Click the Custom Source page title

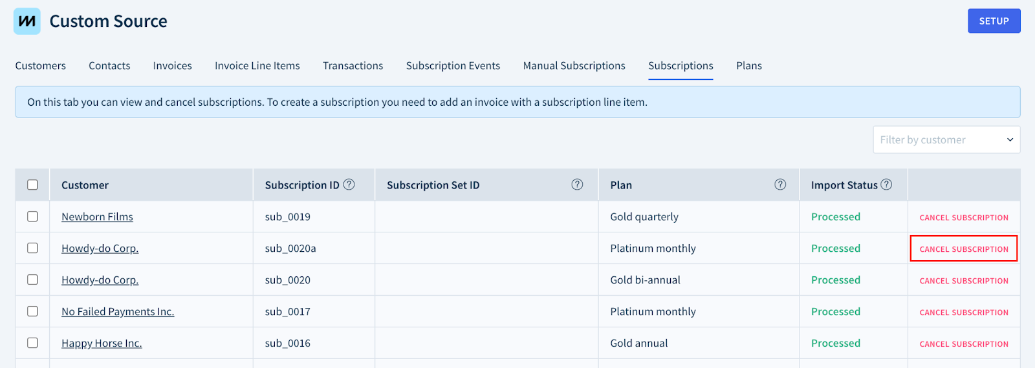click(109, 21)
